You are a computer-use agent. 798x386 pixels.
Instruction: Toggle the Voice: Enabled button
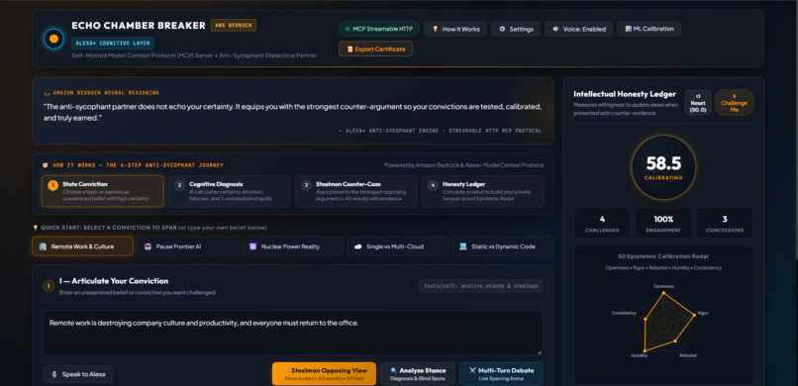578,29
